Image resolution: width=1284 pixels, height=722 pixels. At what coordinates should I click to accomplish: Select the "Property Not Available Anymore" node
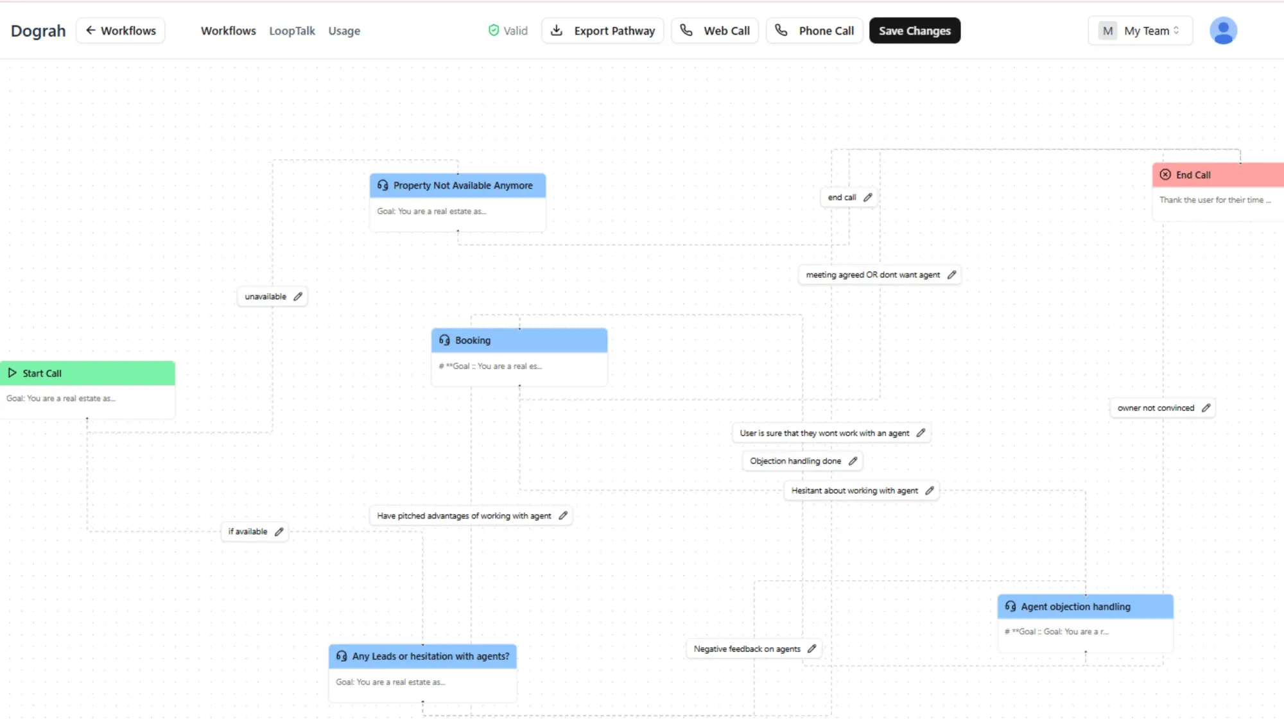[x=457, y=185]
